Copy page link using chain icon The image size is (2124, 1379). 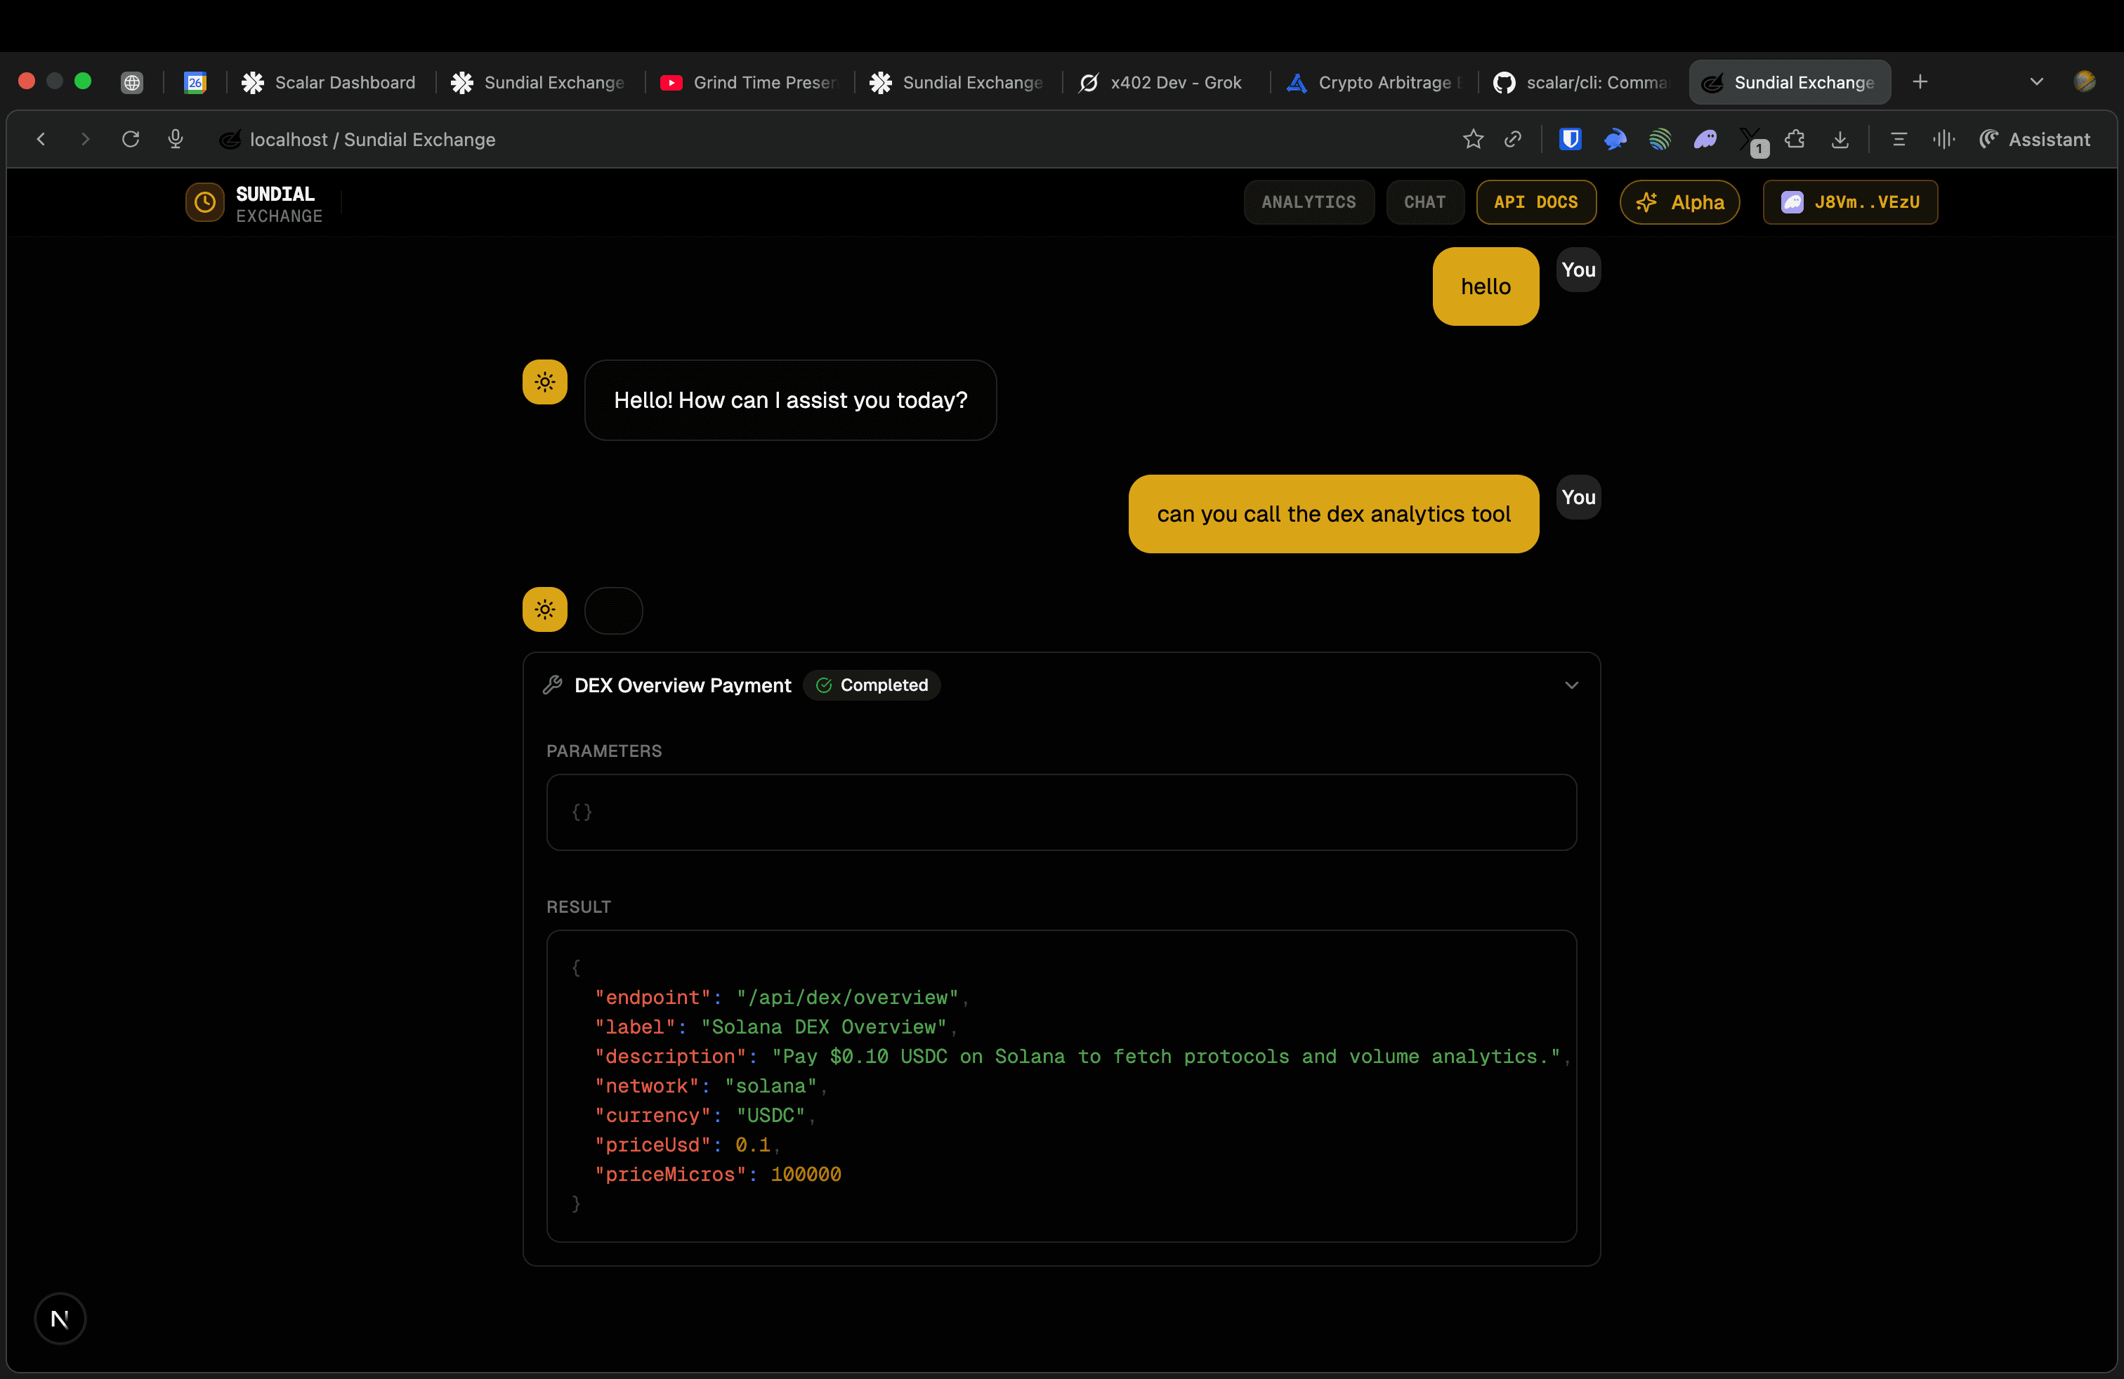point(1513,139)
